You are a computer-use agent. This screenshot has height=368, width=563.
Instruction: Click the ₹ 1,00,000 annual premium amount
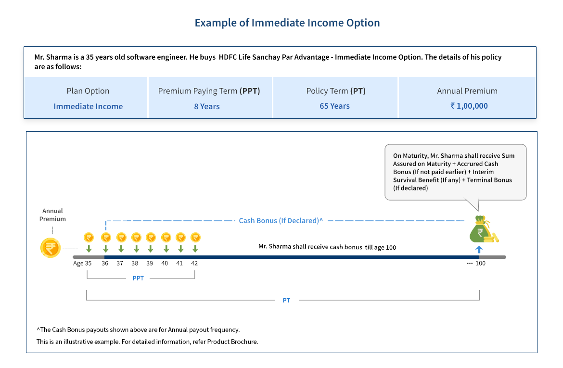(x=469, y=106)
